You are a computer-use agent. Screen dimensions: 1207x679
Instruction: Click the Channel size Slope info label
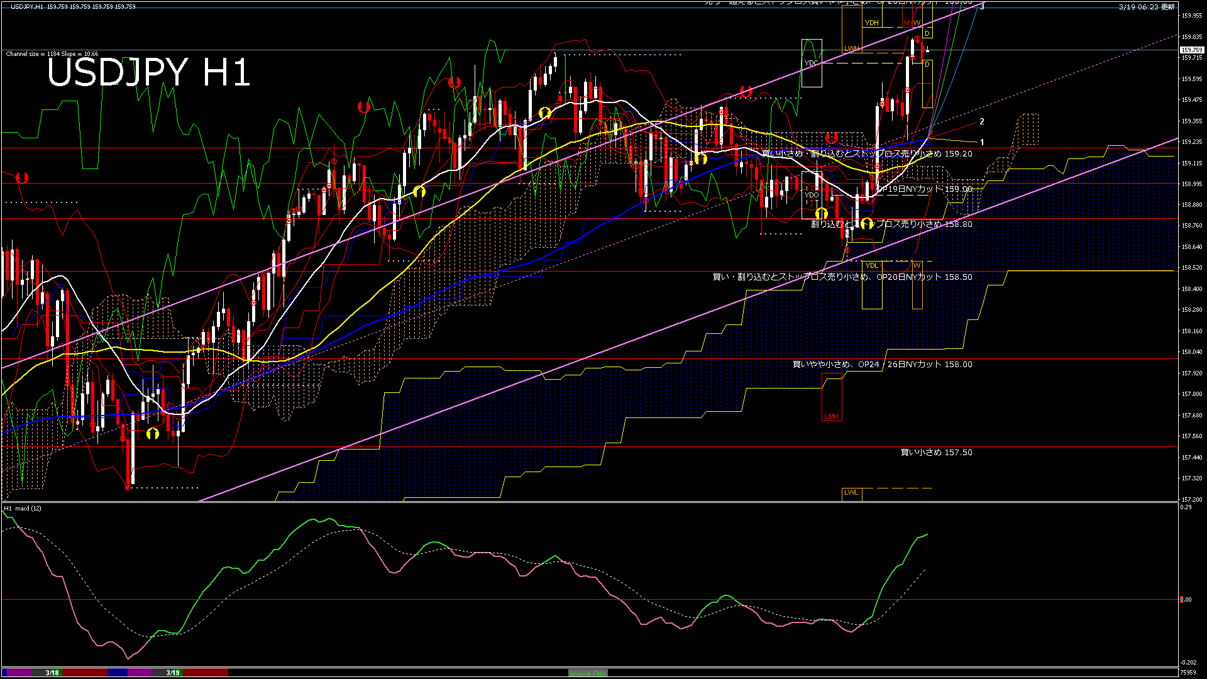pos(52,54)
